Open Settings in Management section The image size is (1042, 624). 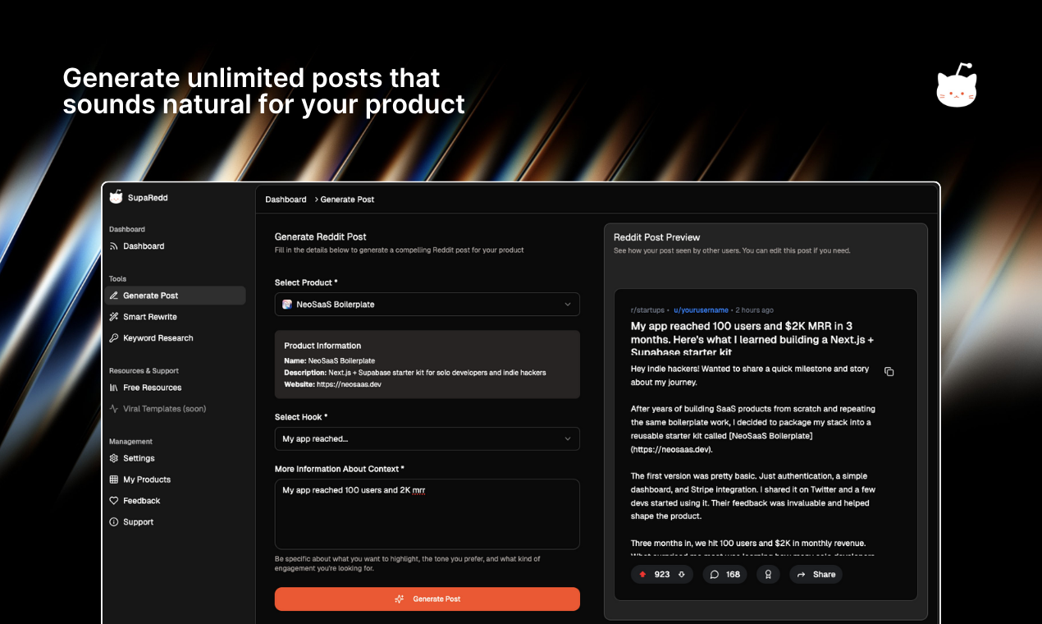[x=139, y=458]
